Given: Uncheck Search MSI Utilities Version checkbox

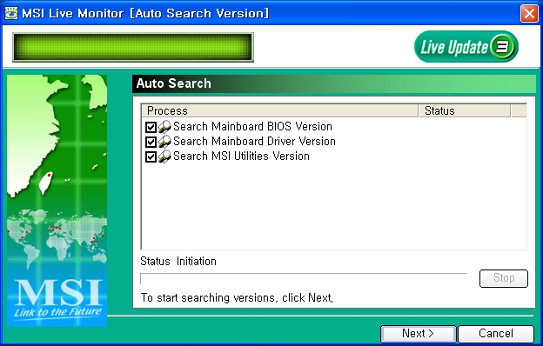Looking at the screenshot, I should click(151, 156).
